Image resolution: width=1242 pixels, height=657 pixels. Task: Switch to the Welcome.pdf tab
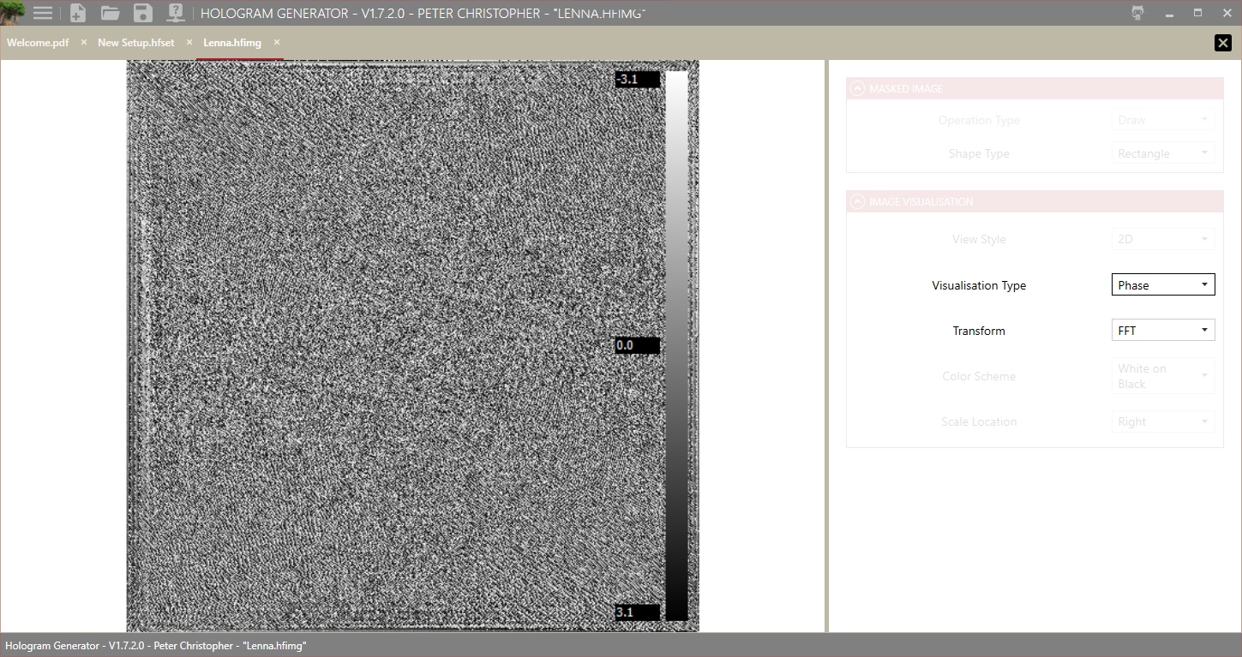(38, 43)
